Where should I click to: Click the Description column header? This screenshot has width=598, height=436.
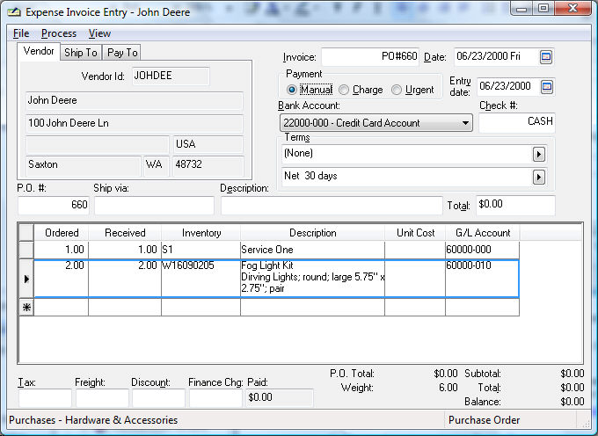pyautogui.click(x=312, y=232)
